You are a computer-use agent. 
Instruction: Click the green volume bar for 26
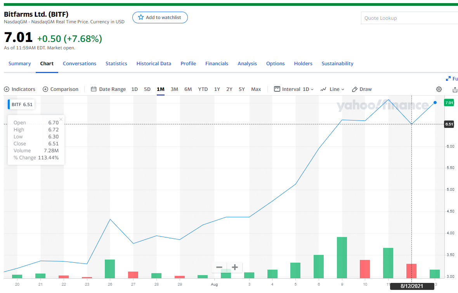pos(110,269)
